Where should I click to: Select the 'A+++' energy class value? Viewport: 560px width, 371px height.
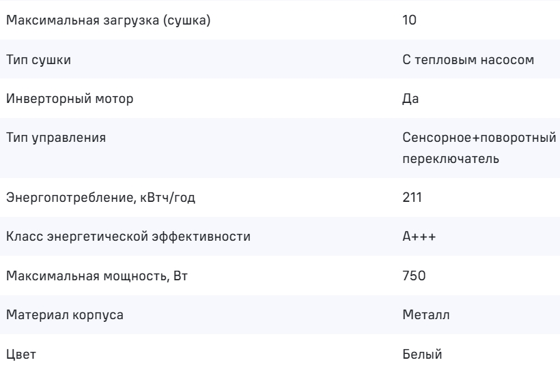click(417, 238)
